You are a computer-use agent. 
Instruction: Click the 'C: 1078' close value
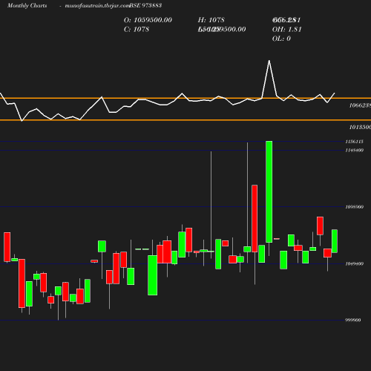point(137,30)
